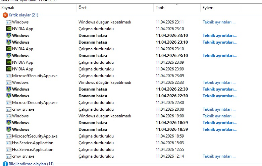Select 'Windows düzgün kapatılmadı' summary dated 23:11
Image resolution: width=262 pixels, height=166 pixels.
(x=105, y=22)
